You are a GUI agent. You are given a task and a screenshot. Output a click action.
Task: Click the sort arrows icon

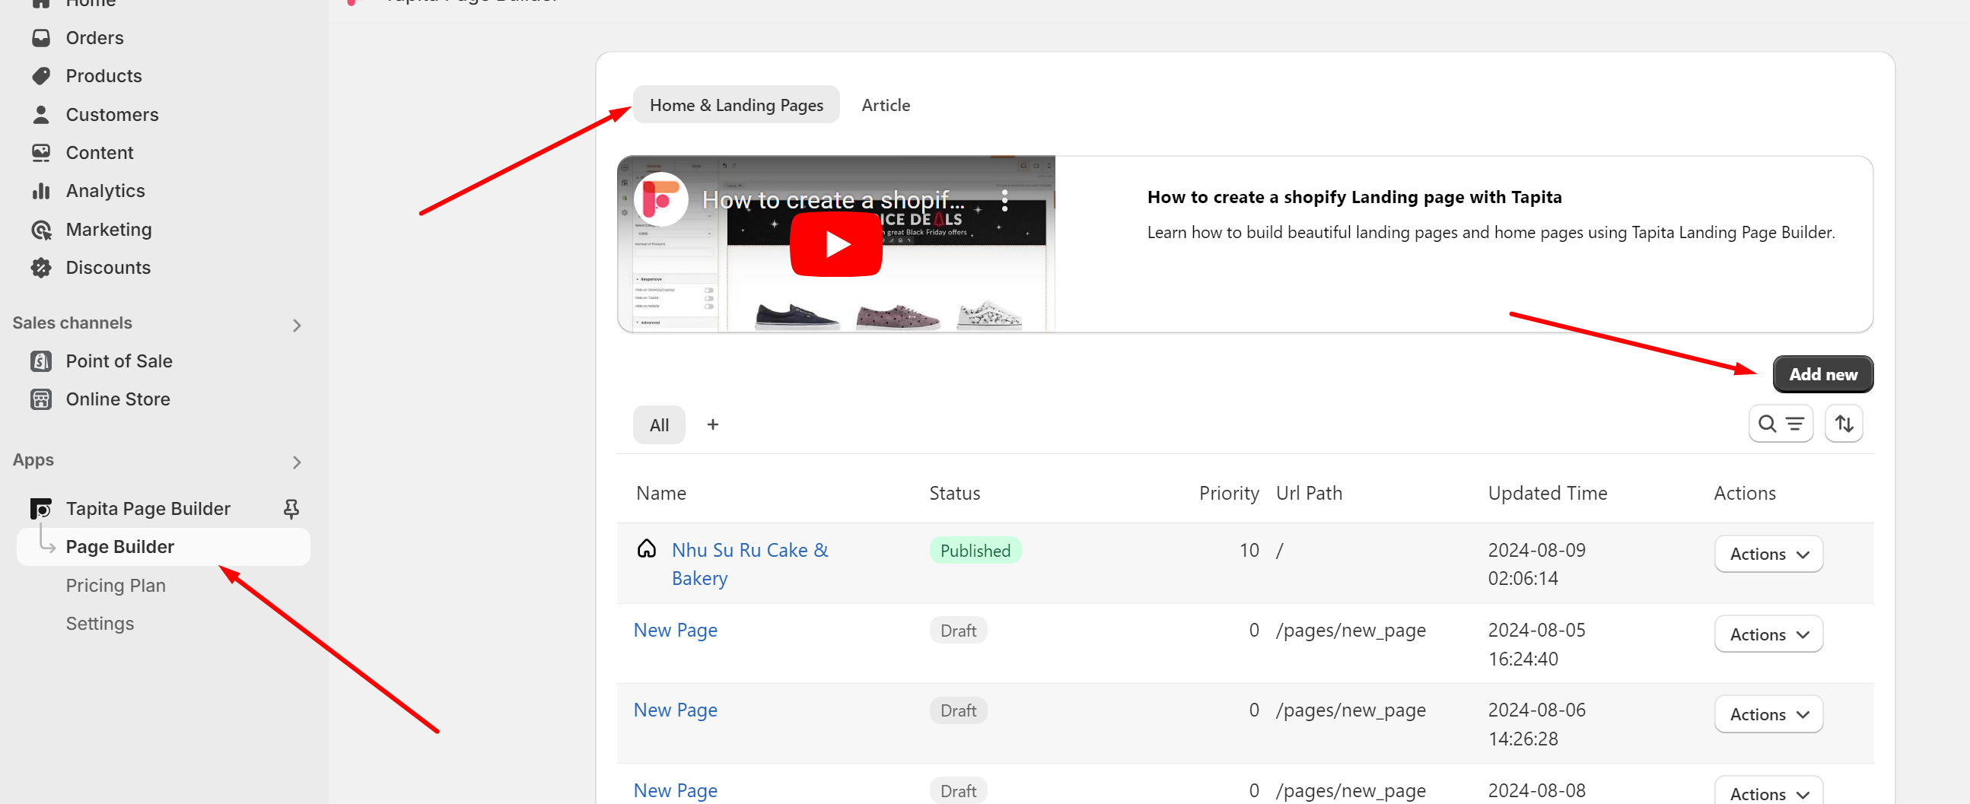[1844, 424]
